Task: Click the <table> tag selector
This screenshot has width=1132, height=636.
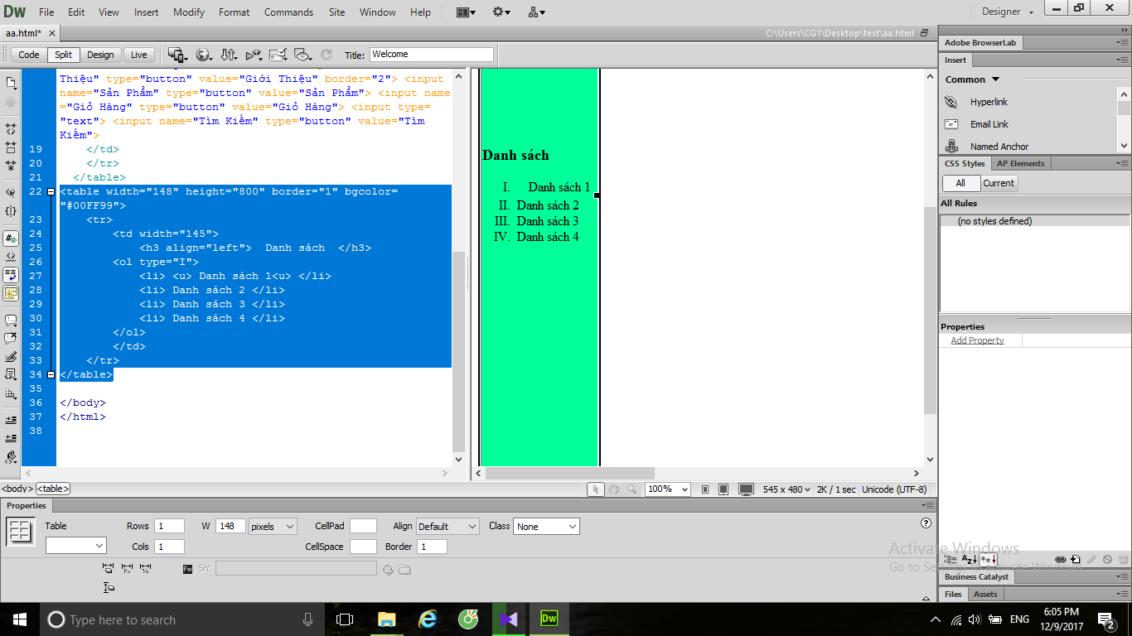Action: tap(53, 489)
